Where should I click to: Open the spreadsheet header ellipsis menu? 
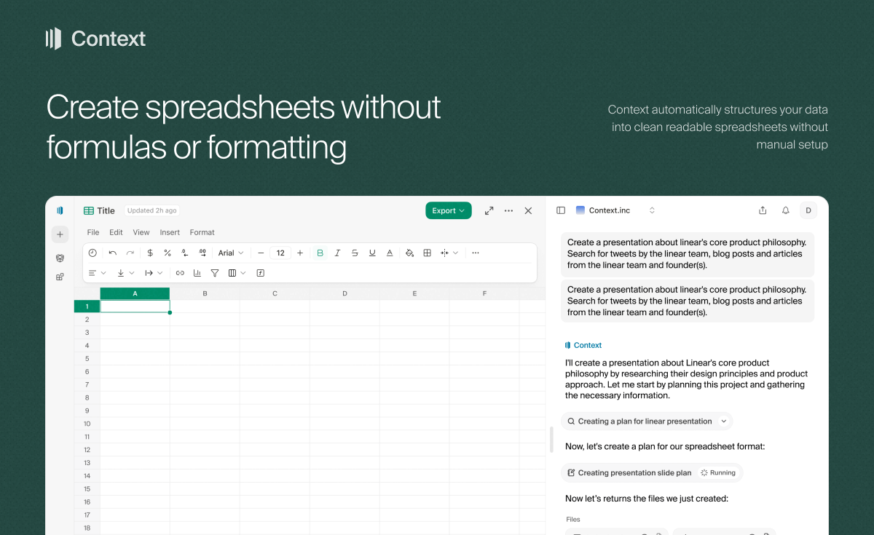[x=508, y=210]
